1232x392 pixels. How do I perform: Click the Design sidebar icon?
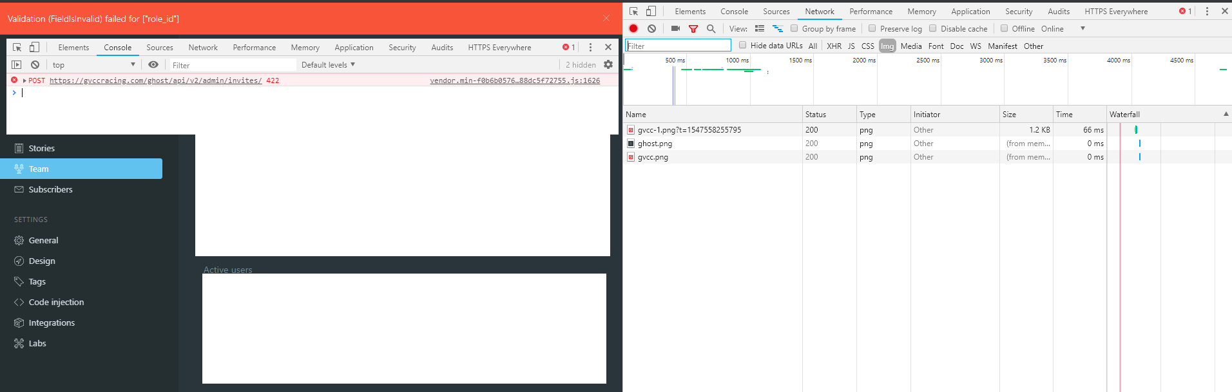click(19, 261)
